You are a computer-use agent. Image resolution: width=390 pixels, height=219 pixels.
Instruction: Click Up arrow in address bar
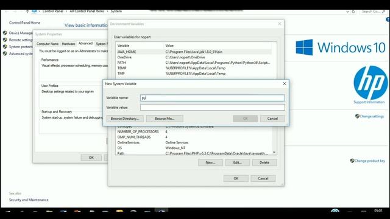pyautogui.click(x=27, y=11)
